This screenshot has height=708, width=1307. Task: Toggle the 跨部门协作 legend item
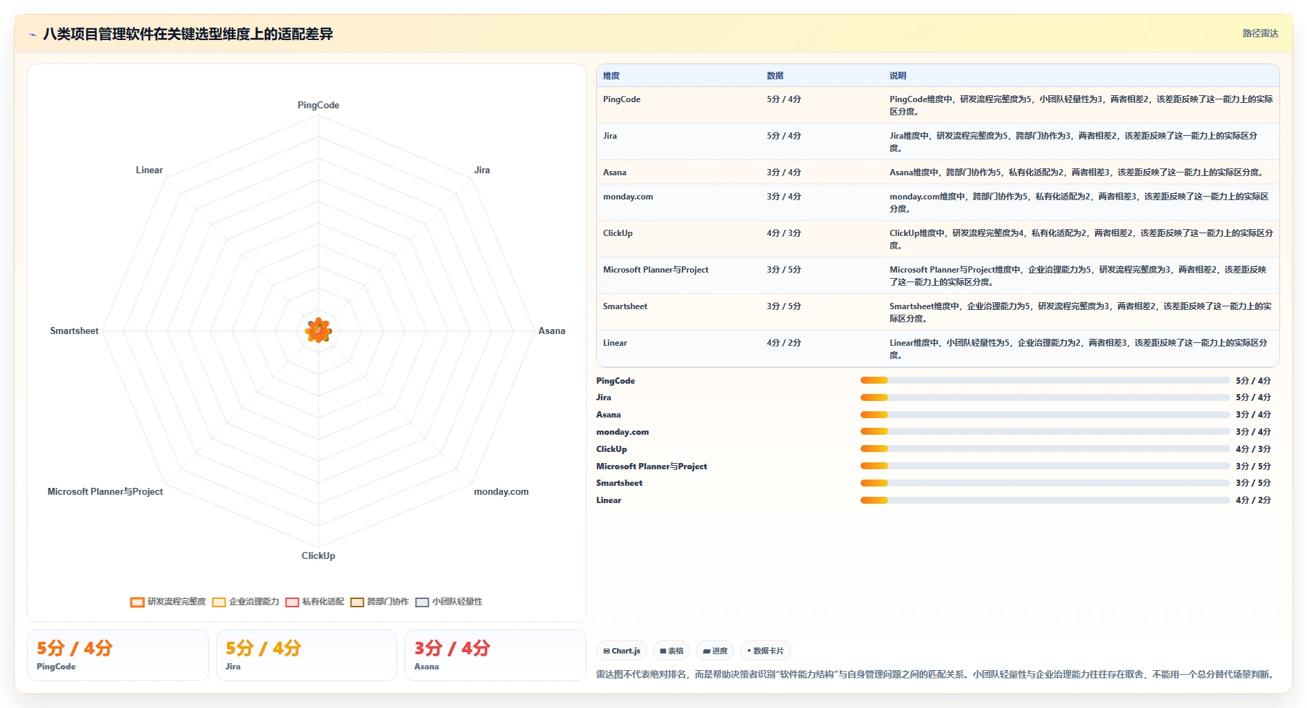(380, 602)
